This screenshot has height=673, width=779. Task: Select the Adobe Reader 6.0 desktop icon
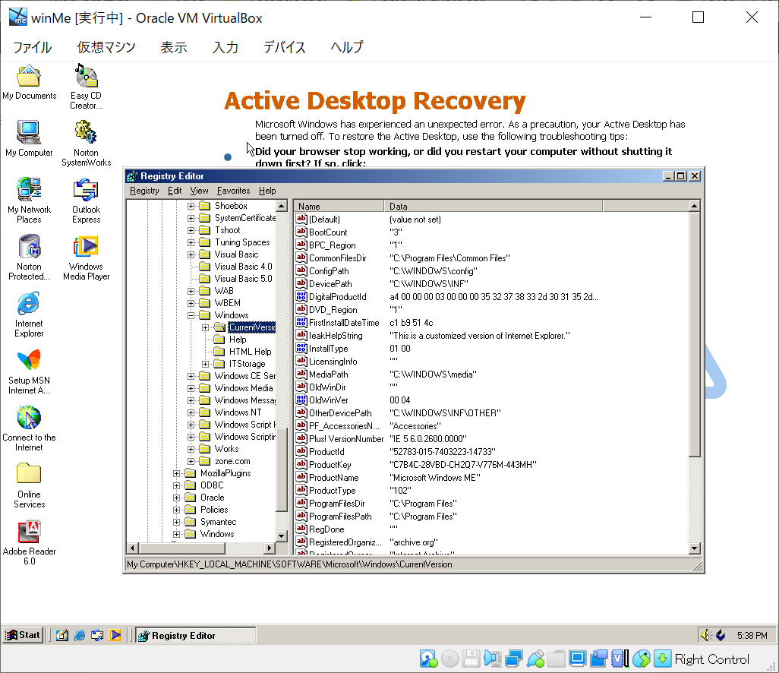pos(29,542)
